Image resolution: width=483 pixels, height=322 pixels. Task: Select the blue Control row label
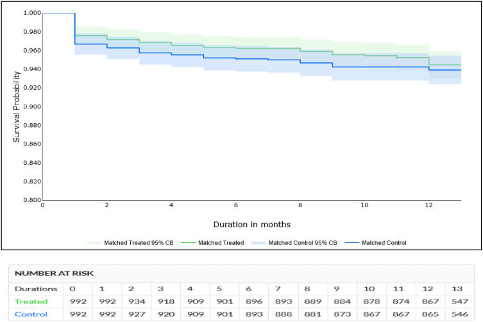(x=30, y=313)
